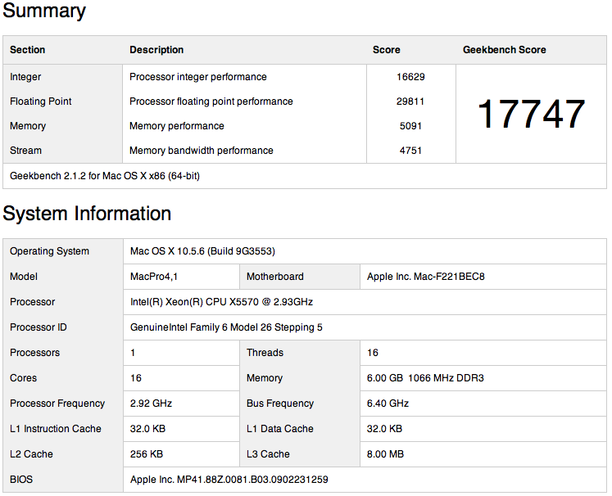Click the System Information heading

[x=87, y=214]
